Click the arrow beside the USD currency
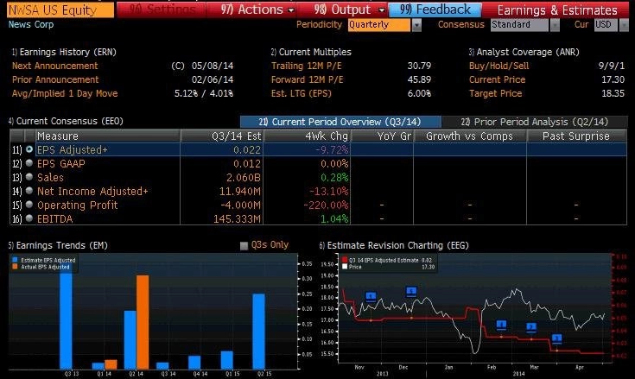This screenshot has width=635, height=379. pyautogui.click(x=623, y=25)
